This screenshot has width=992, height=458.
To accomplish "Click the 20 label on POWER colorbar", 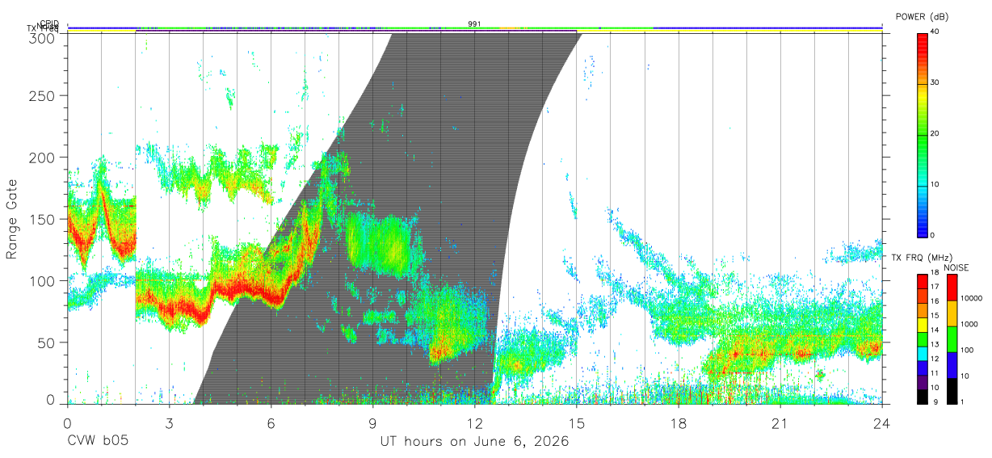I will pyautogui.click(x=935, y=133).
